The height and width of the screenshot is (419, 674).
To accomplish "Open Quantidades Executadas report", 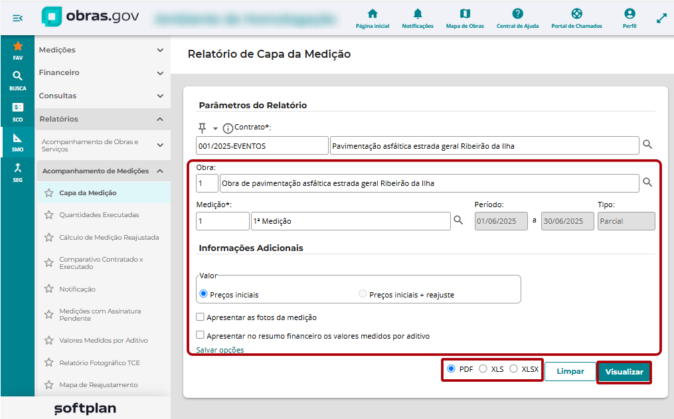I will coord(99,215).
